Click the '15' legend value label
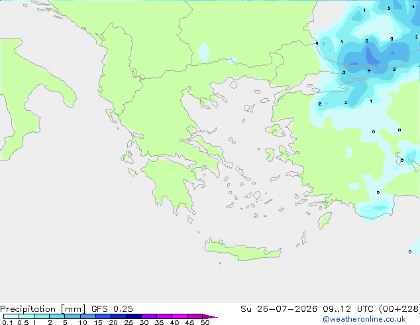Screen dimensions: 420x325 pyautogui.click(x=98, y=322)
